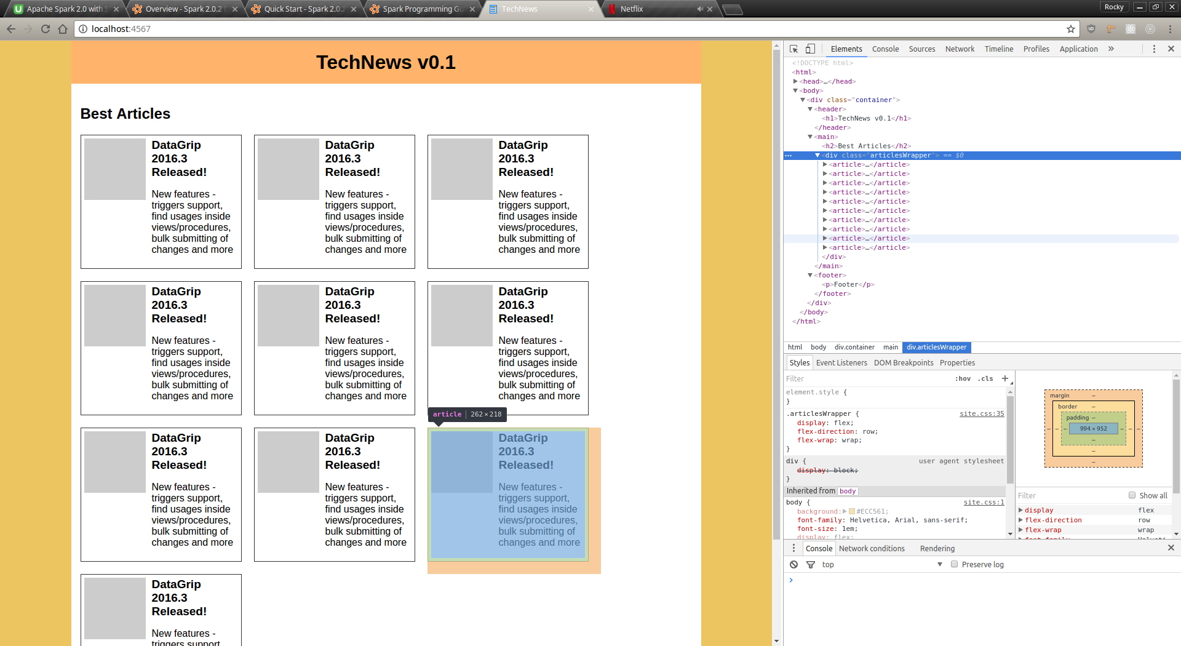Close the DevTools panel
This screenshot has width=1181, height=646.
tap(1171, 49)
